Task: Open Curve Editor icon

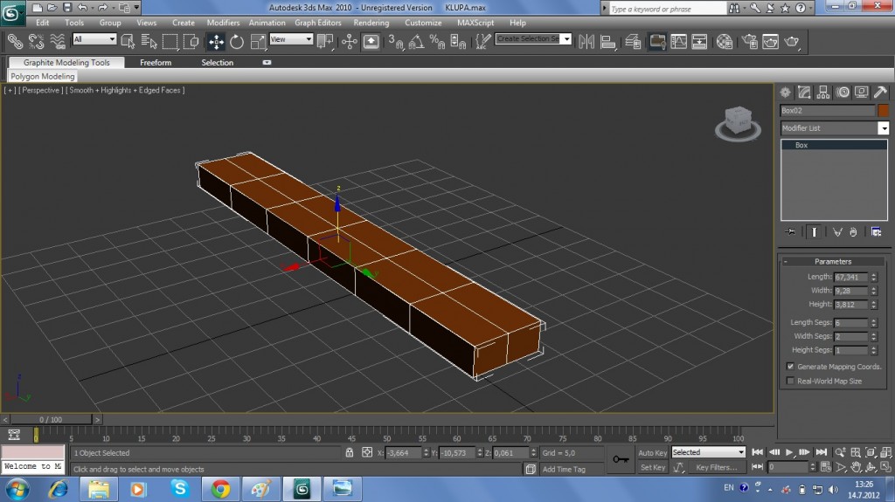Action: tap(678, 42)
